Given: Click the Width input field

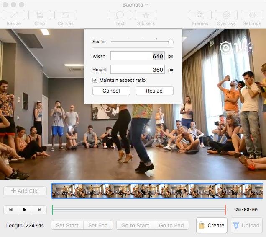Looking at the screenshot, I should pos(138,56).
